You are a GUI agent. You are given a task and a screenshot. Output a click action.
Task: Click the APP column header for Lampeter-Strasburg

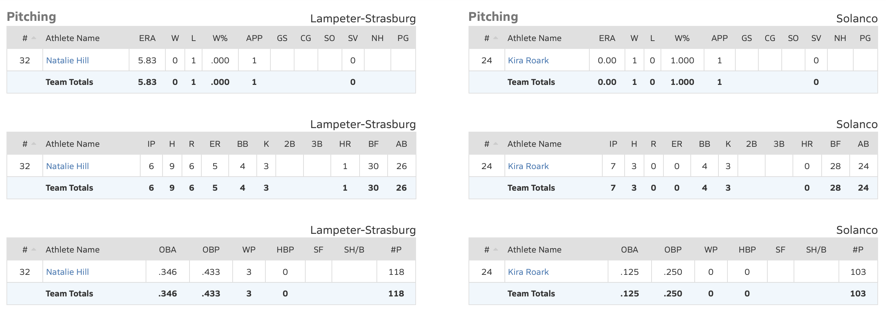pos(254,38)
